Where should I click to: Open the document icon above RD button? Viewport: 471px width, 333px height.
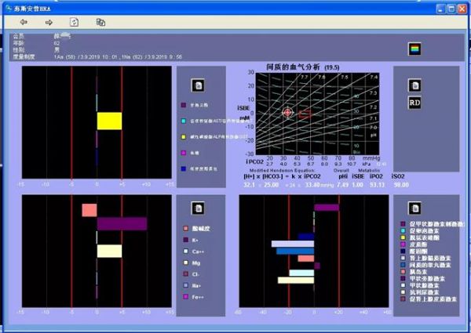(416, 85)
